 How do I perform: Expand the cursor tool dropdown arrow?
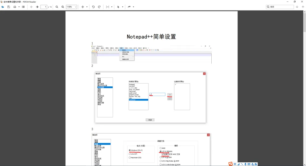pyautogui.click(x=123, y=7)
